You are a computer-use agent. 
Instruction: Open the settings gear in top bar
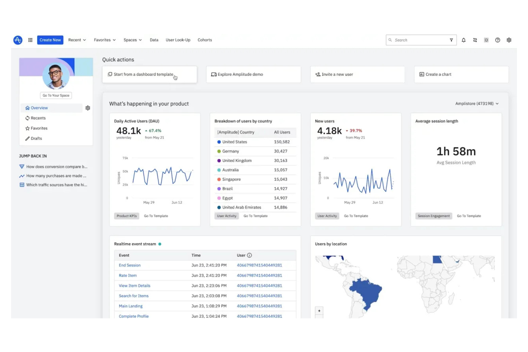tap(509, 40)
